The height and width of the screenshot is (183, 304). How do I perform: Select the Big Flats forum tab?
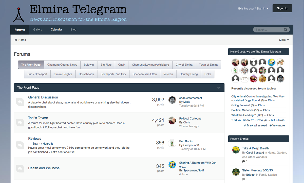tap(106, 65)
